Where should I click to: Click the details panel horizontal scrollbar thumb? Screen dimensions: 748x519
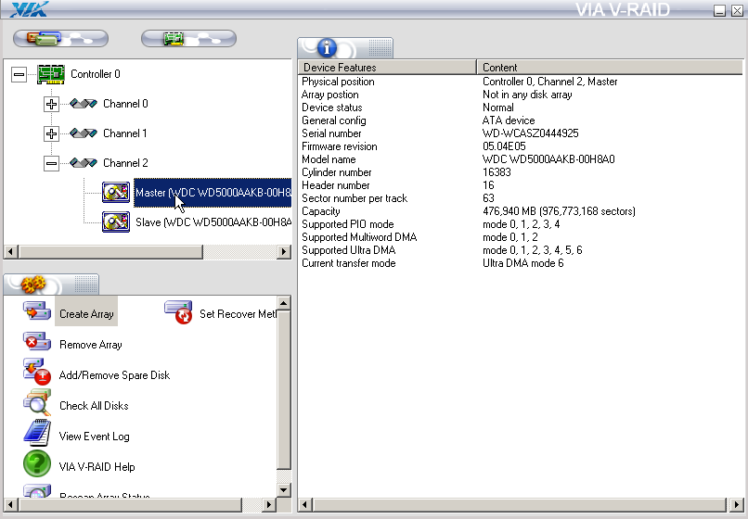pos(519,504)
